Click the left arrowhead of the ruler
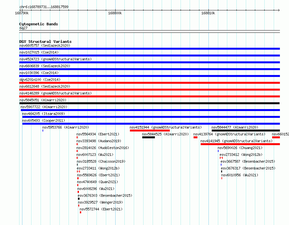This screenshot has height=225, width=289. click(x=20, y=10)
